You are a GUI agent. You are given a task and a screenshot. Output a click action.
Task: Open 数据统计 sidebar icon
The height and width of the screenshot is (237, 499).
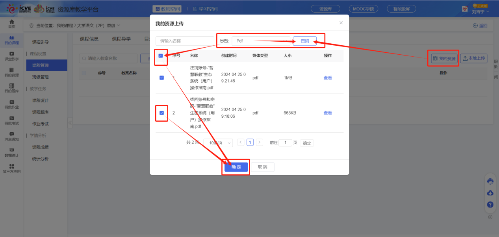click(11, 153)
